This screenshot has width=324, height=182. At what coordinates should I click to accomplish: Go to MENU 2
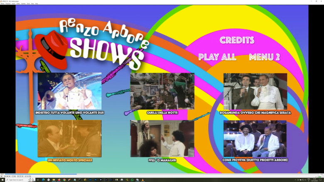point(264,57)
